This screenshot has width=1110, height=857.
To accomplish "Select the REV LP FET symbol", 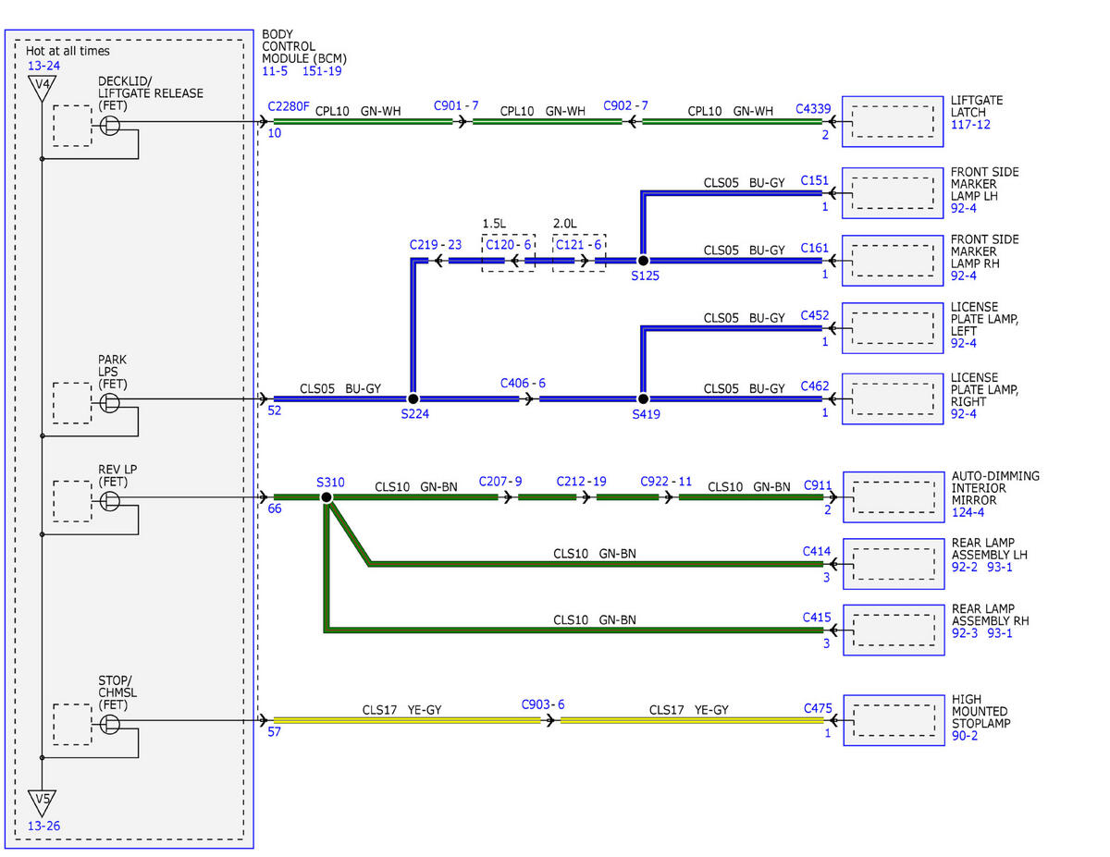I will (110, 501).
